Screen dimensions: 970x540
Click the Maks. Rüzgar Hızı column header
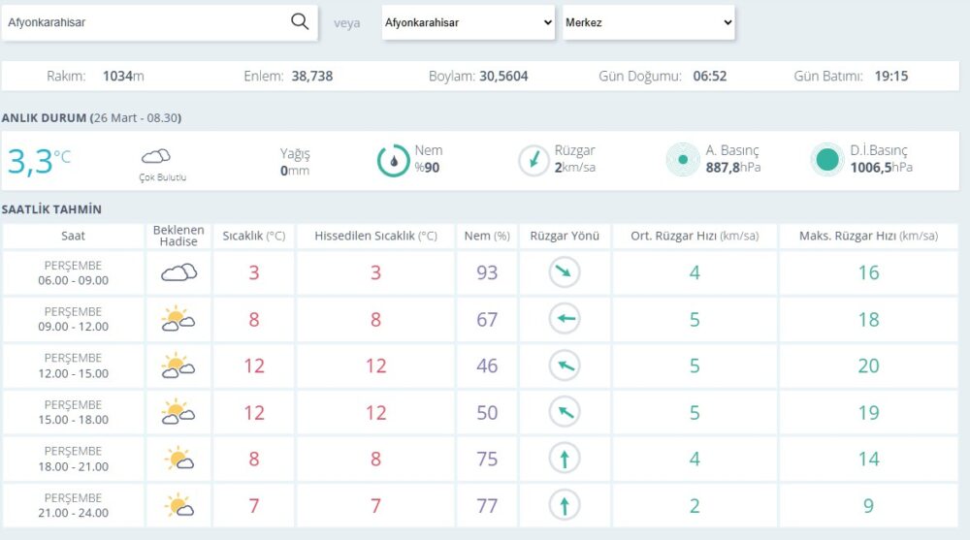(868, 236)
